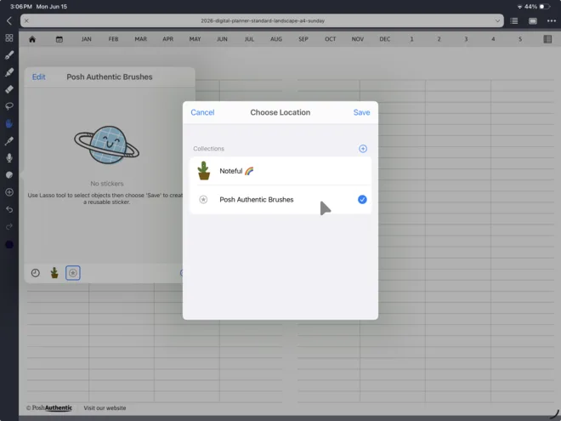Open the Visit our website link

[105, 407]
